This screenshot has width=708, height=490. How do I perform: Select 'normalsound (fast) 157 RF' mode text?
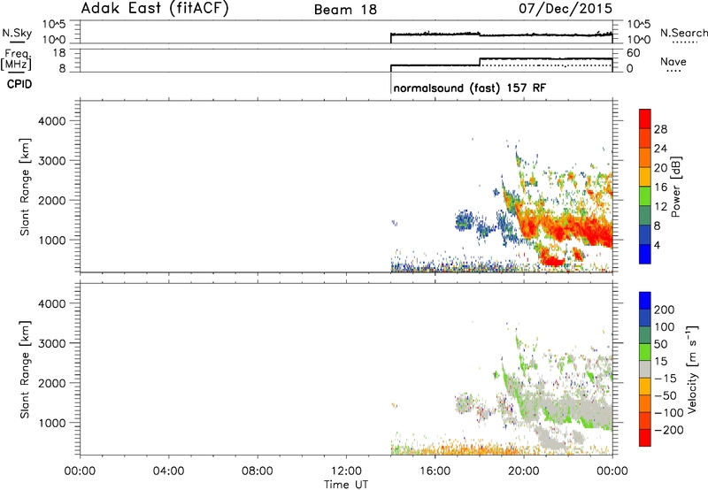pos(470,88)
